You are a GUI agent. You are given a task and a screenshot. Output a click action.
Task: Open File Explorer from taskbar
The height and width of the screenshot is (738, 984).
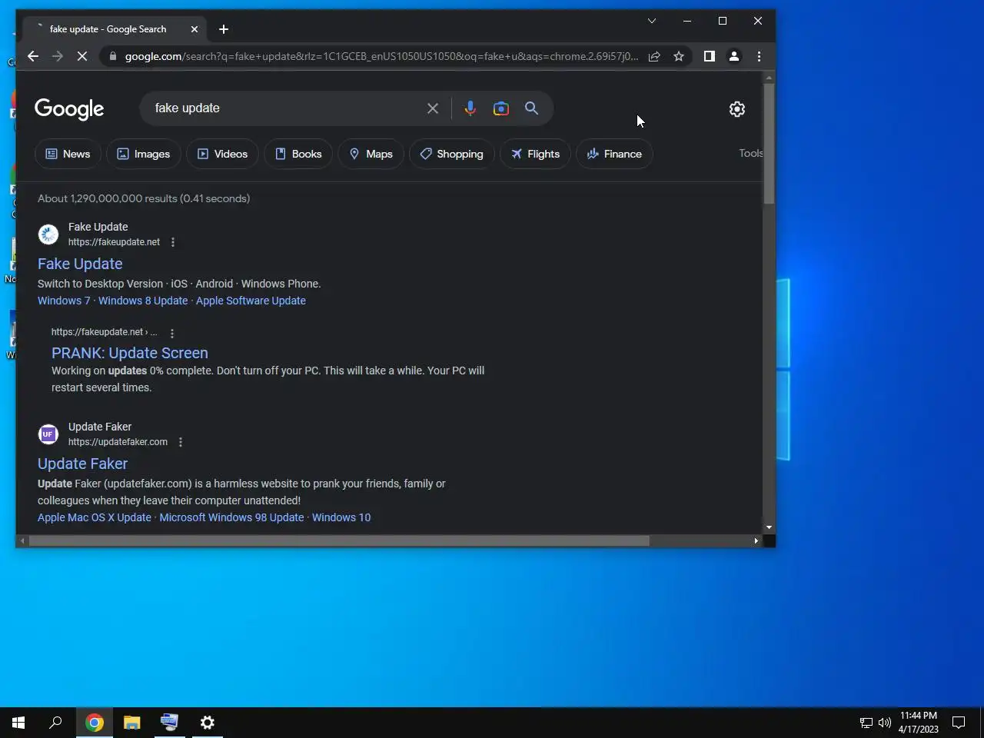coord(132,723)
